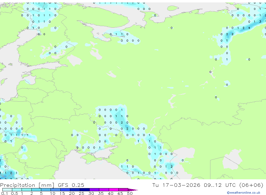Select the 0.5–1 mm legend swatch
This screenshot has width=266, height=195.
(x=17, y=190)
